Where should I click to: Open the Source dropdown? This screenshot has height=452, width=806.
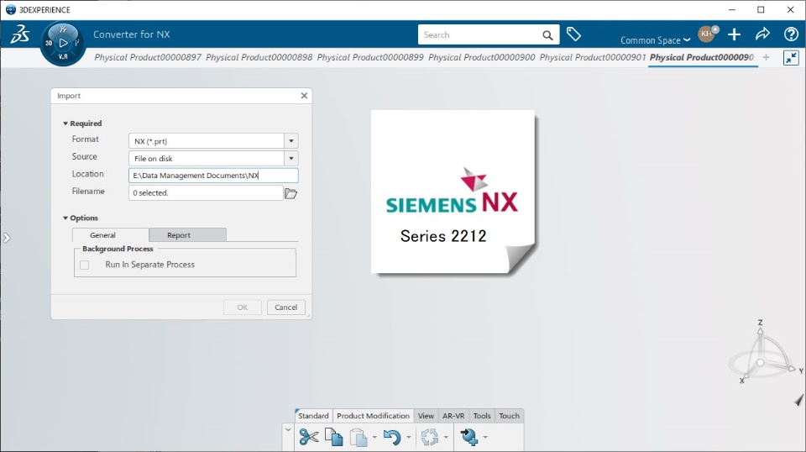[x=291, y=159]
